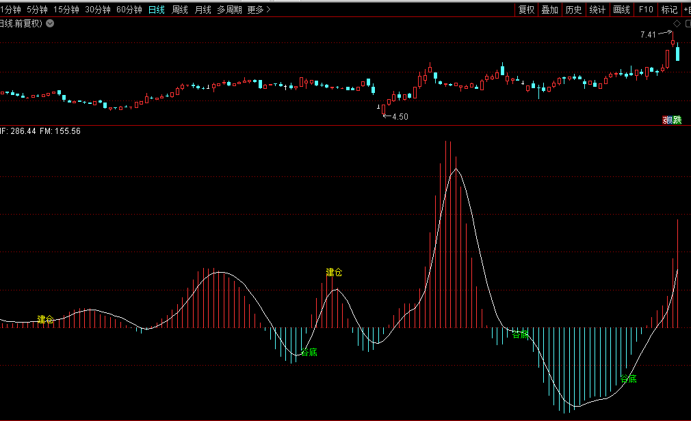The image size is (691, 421).
Task: Open the 月线 monthly chart tab
Action: [x=203, y=10]
